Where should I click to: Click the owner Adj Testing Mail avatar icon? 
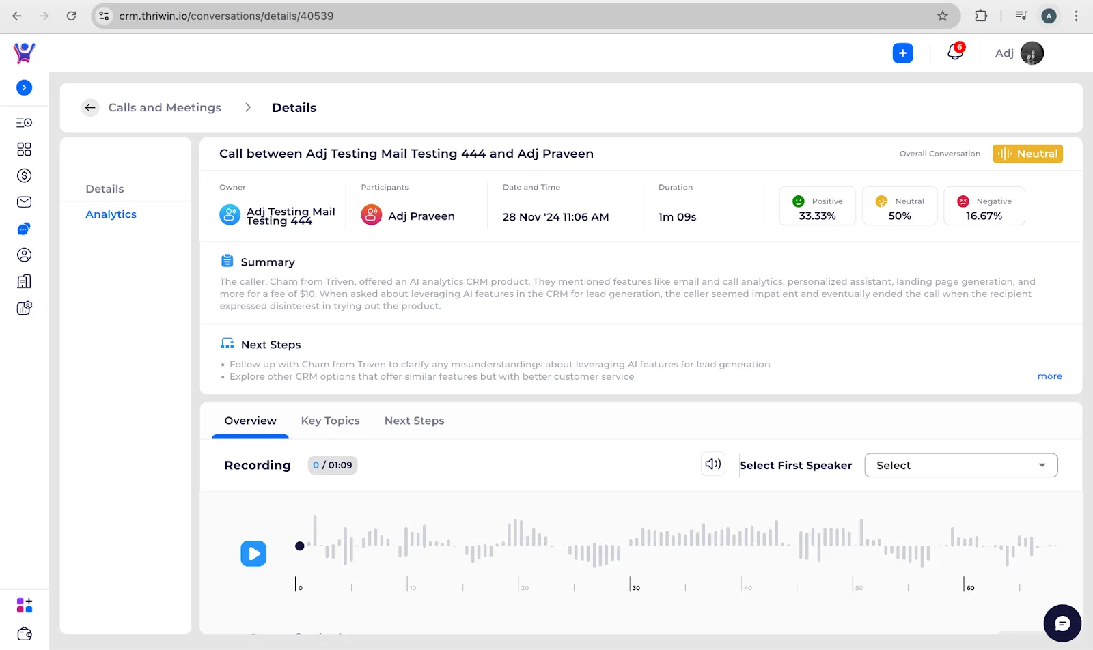point(230,215)
